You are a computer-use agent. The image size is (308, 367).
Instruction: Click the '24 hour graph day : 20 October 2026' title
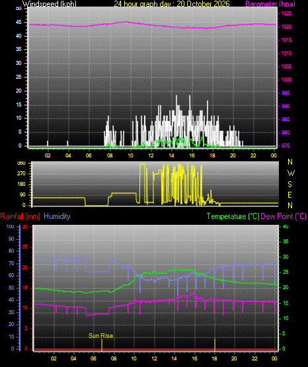pyautogui.click(x=172, y=3)
